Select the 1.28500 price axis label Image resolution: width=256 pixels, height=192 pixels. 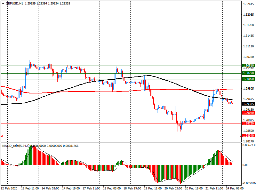click(249, 131)
